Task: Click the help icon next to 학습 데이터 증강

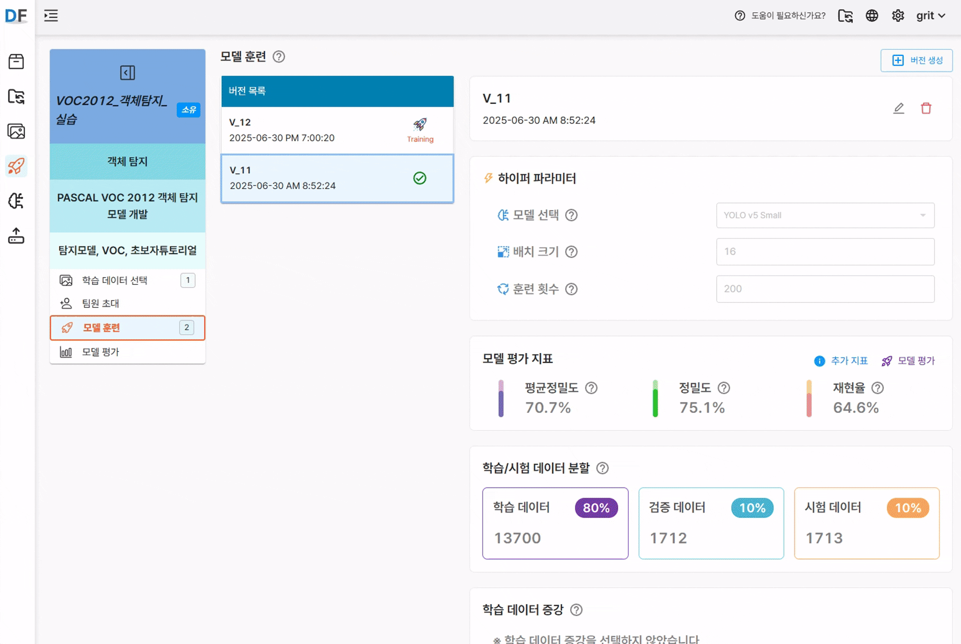Action: [576, 610]
